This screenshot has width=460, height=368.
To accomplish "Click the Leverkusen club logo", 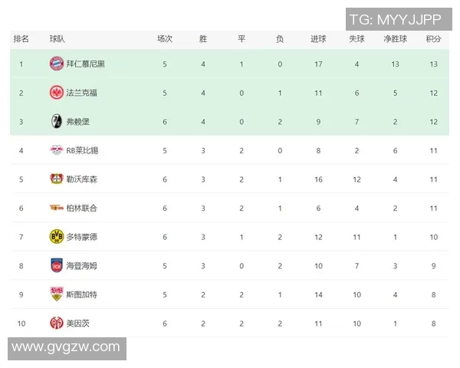I will point(56,179).
